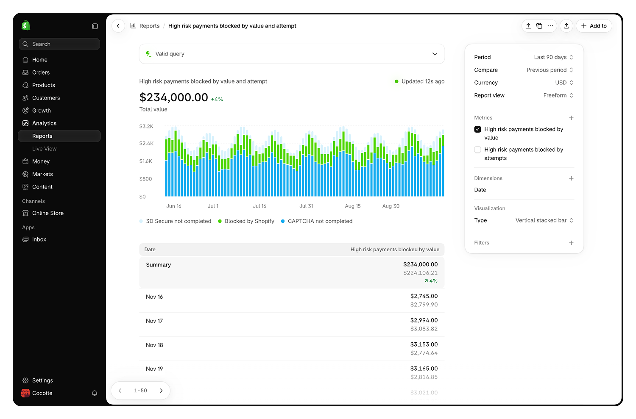The image size is (636, 419).
Task: Toggle Blocked by Shopify legend series
Action: pos(246,221)
